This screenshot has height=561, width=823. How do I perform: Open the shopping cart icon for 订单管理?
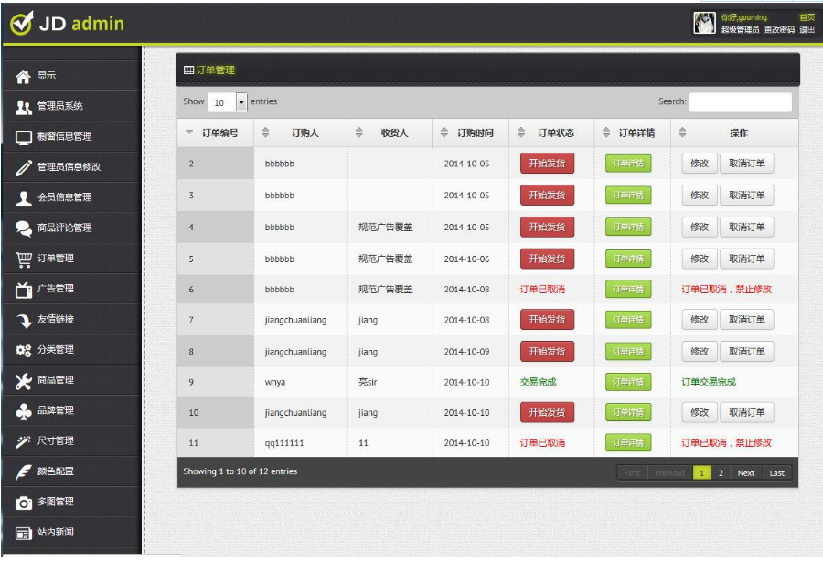24,259
